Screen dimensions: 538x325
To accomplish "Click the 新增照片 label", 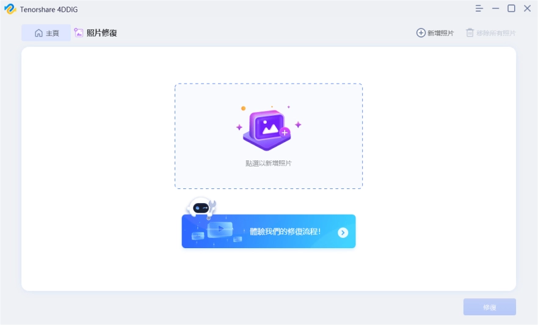I will (x=440, y=33).
